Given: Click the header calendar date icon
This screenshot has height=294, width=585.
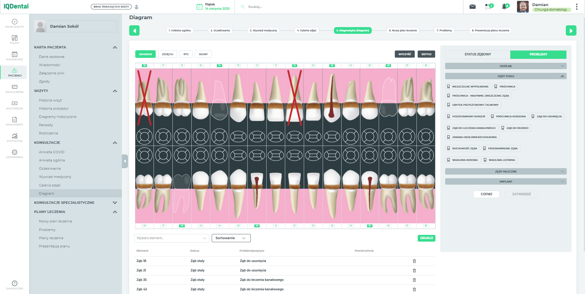Looking at the screenshot, I should pyautogui.click(x=200, y=7).
